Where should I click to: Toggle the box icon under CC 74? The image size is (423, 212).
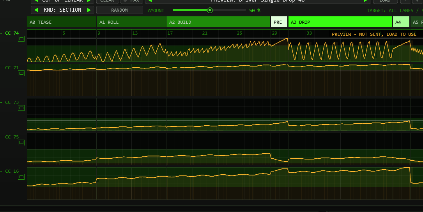tap(21, 39)
